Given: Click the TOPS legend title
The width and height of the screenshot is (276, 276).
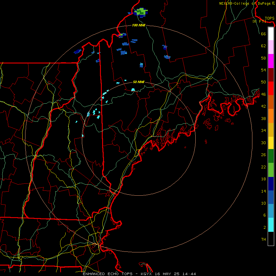Looking at the screenshot, I should click(270, 18).
